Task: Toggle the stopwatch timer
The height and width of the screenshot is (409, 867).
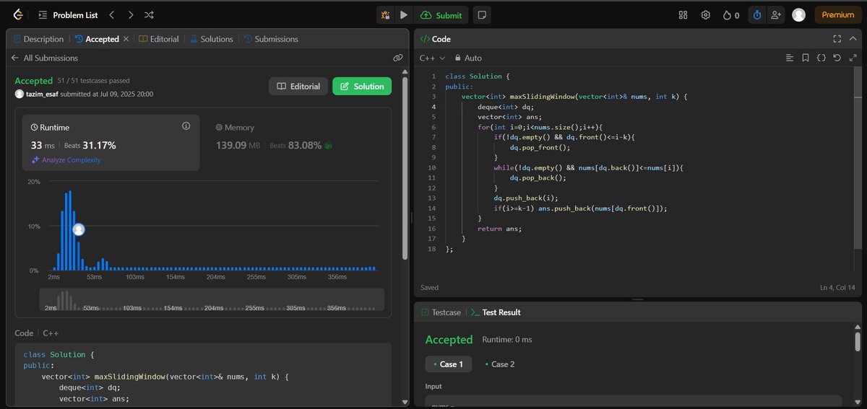Action: pyautogui.click(x=756, y=14)
